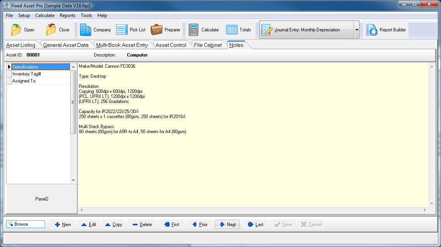Select the Assigned To note row

pyautogui.click(x=24, y=81)
